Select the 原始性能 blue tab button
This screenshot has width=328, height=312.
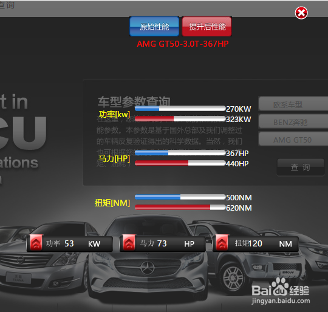[x=154, y=27]
